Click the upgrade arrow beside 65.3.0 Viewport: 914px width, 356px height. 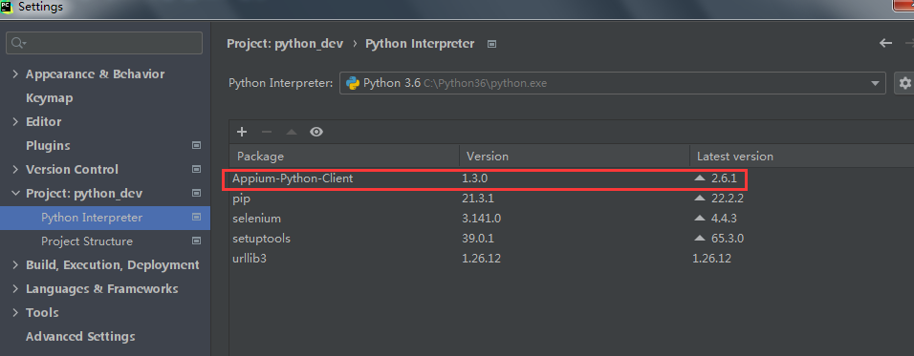pos(700,238)
